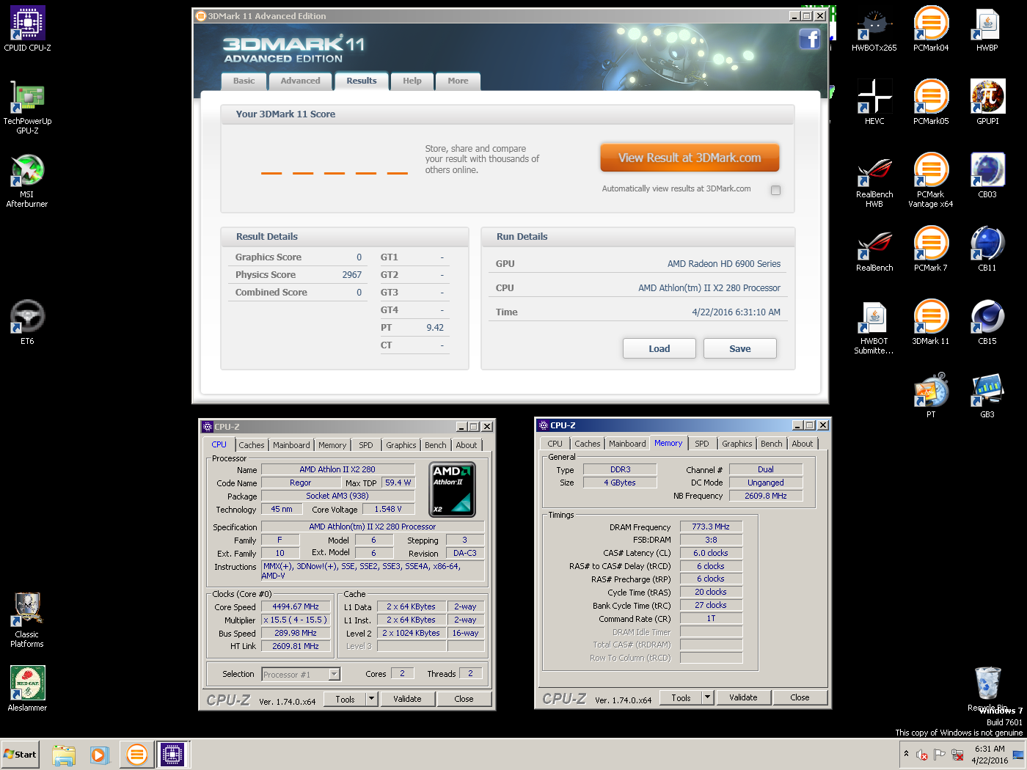Screen dimensions: 1027x770
Task: Open the taskbar clock showing 6:31 AM
Action: click(990, 755)
